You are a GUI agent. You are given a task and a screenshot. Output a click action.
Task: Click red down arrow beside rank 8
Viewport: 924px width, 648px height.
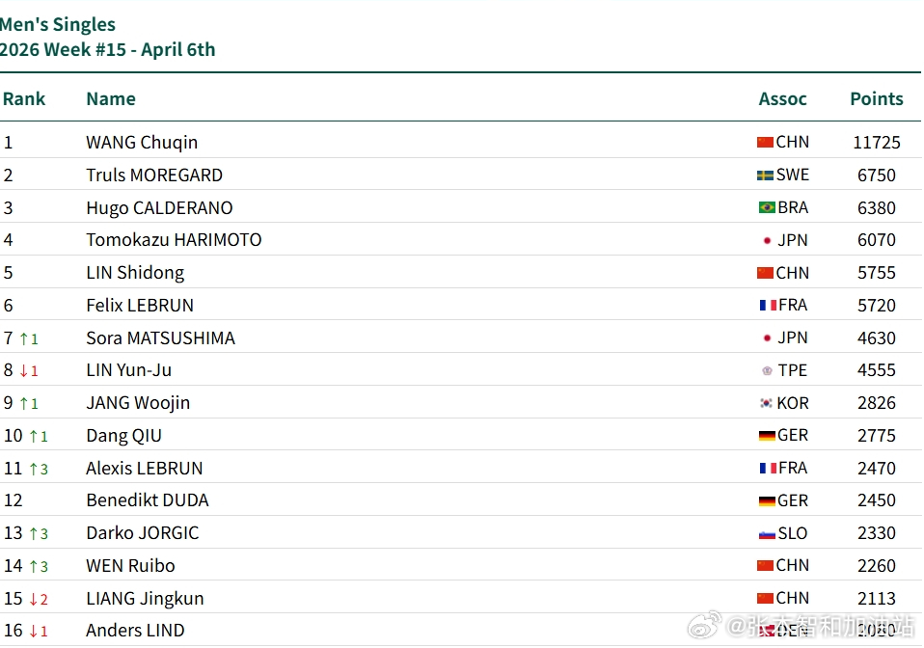click(x=24, y=371)
